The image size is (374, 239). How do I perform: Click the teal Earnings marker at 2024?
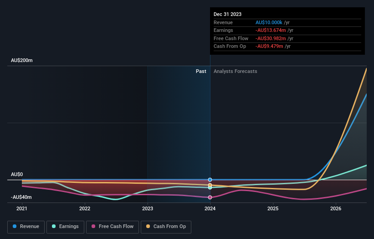click(x=210, y=187)
